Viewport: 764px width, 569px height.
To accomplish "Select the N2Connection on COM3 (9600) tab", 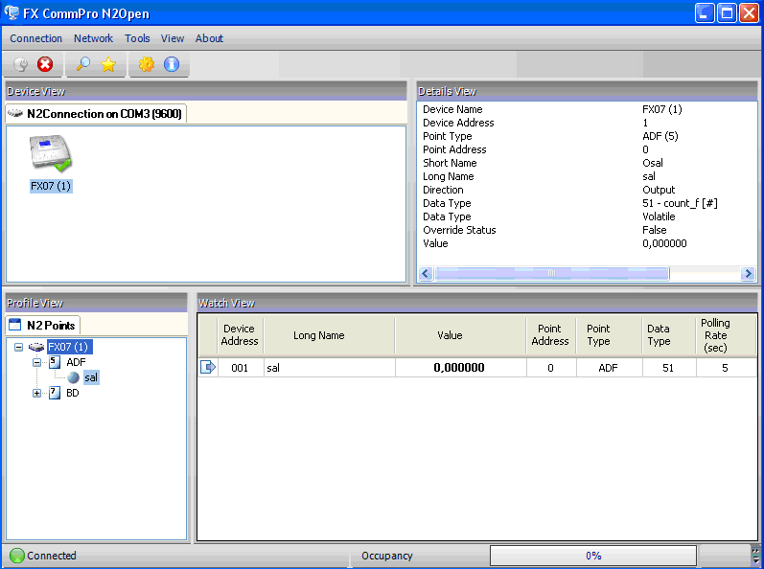I will [96, 113].
